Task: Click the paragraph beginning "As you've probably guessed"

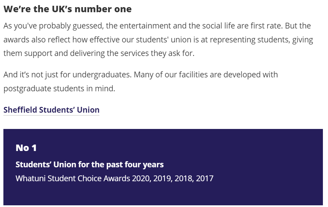Action: (158, 39)
